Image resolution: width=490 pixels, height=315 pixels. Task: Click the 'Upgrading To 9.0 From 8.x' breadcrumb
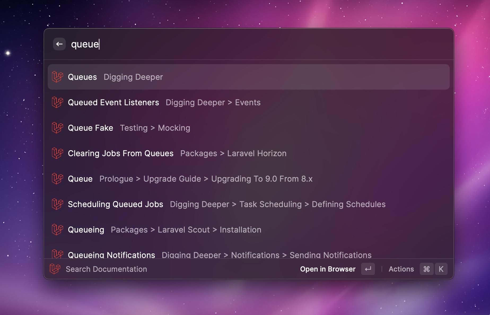(x=262, y=179)
